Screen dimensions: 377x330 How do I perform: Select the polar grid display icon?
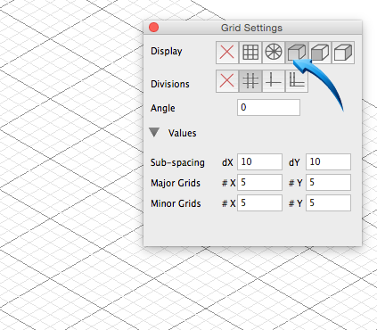point(274,53)
